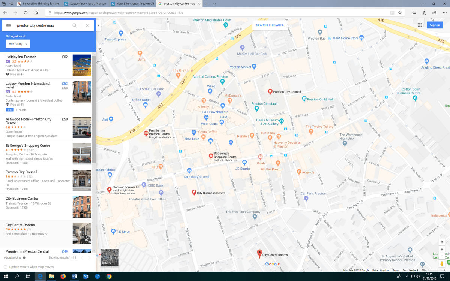Clear the search with the X icon
The height and width of the screenshot is (281, 450).
click(x=87, y=25)
